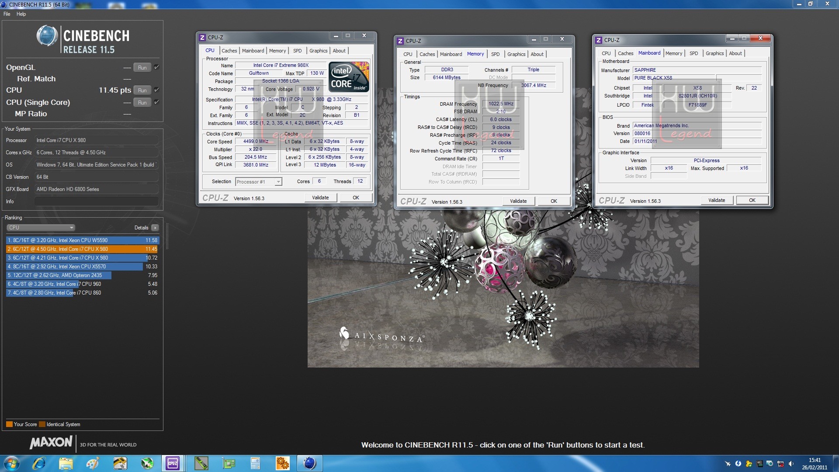Click the Intel Core i7 logo in CPU-Z
Screen dimensions: 839x472
point(349,77)
